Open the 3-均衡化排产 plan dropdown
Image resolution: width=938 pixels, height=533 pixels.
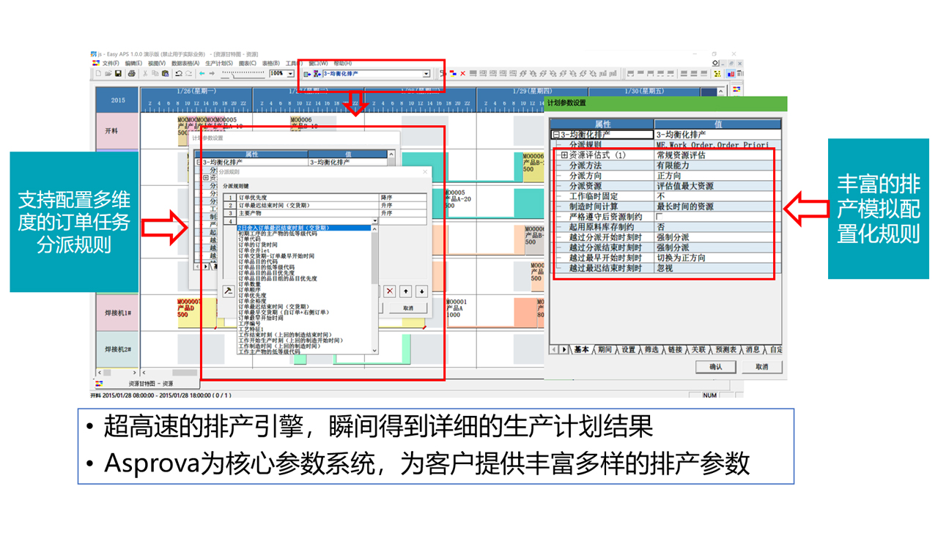[x=426, y=74]
